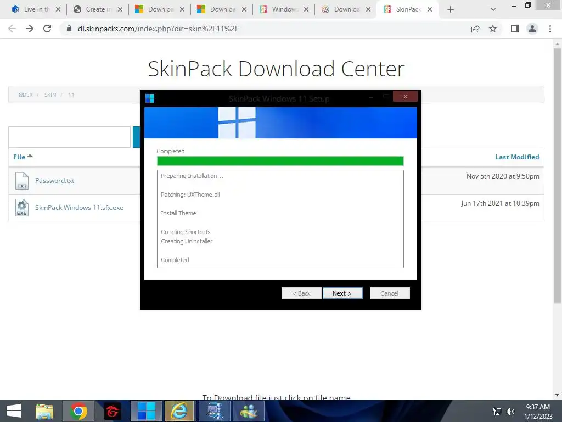Viewport: 562px width, 422px height.
Task: Go to SKIN breadcrumb
Action: point(50,95)
